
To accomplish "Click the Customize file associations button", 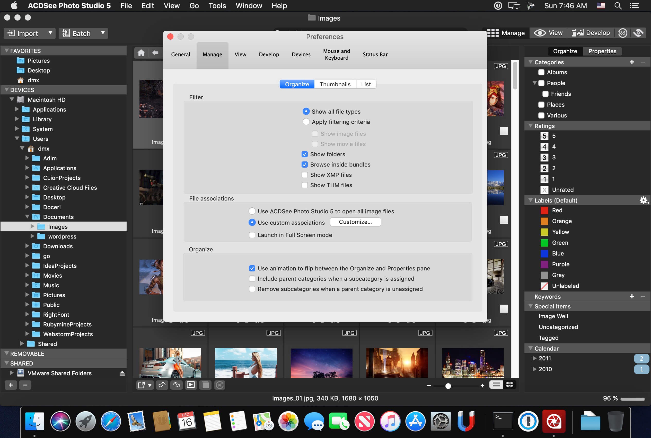I will pyautogui.click(x=355, y=222).
